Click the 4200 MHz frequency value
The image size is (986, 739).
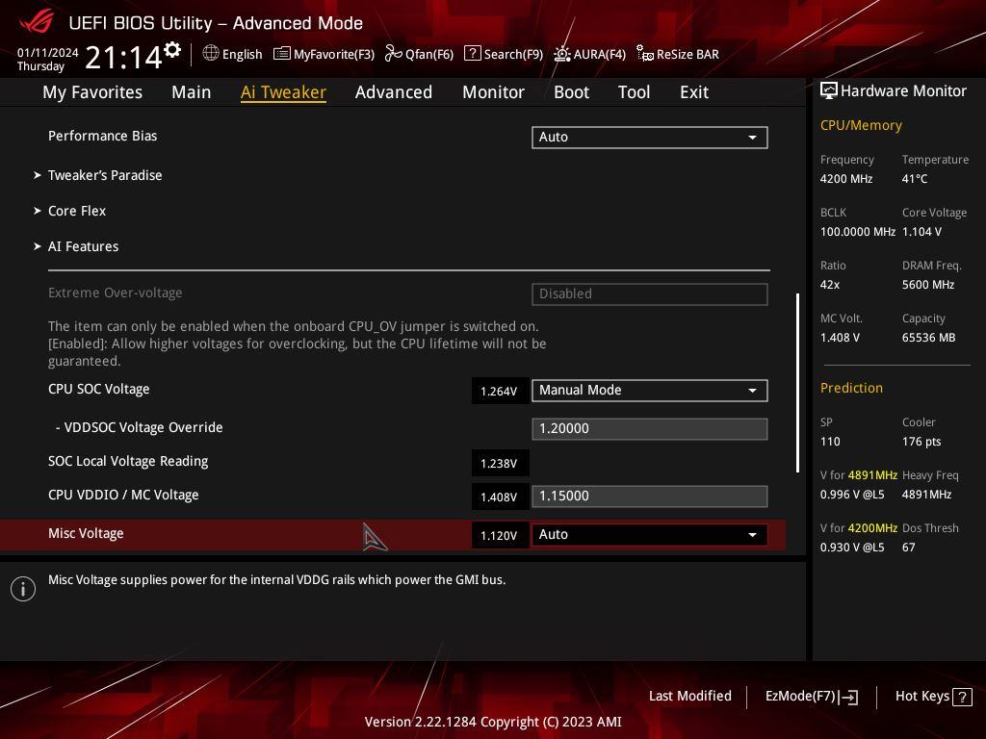[846, 179]
